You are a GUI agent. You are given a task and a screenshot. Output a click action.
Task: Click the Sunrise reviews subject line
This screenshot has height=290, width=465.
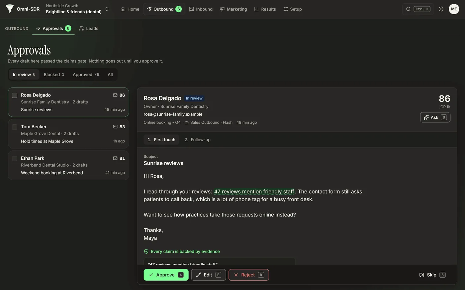(163, 163)
